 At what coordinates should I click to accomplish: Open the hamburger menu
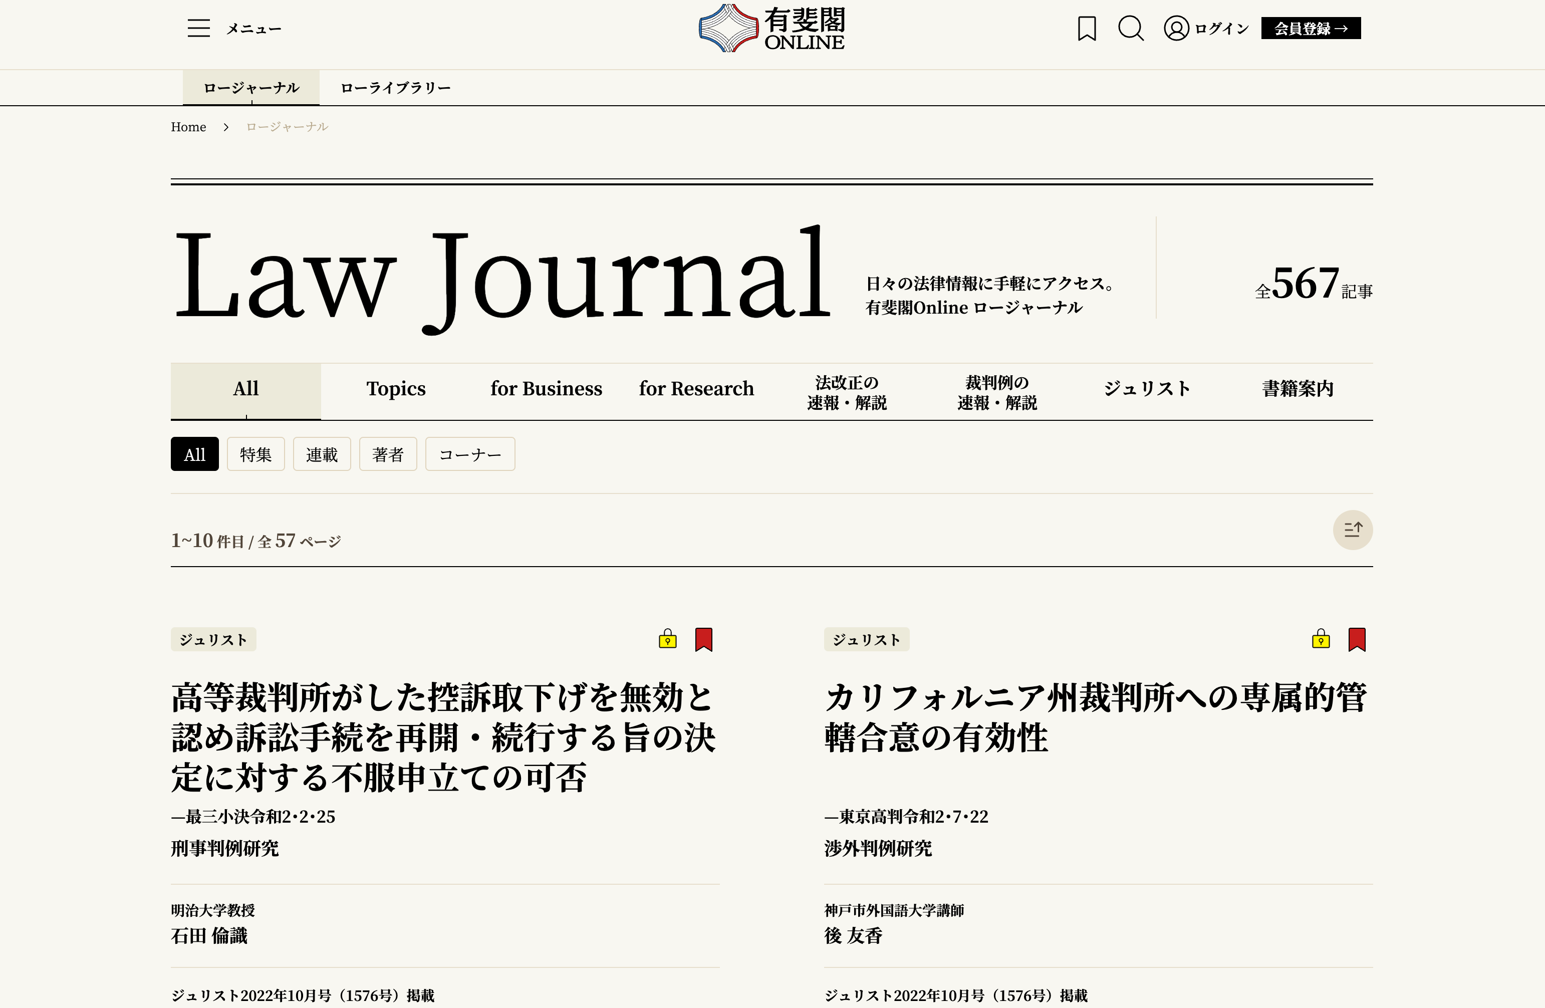(199, 29)
